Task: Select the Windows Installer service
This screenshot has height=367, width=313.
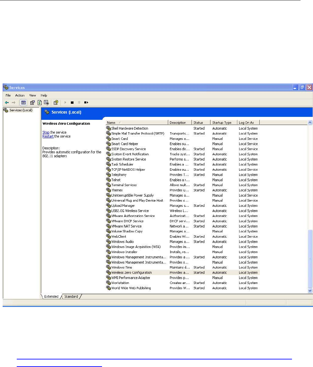Action: pos(183,252)
